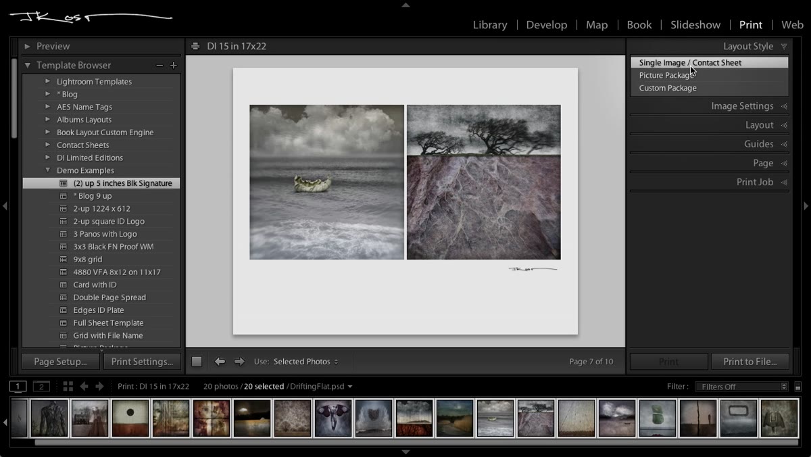
Task: Select Picture Package layout style
Action: [710, 75]
